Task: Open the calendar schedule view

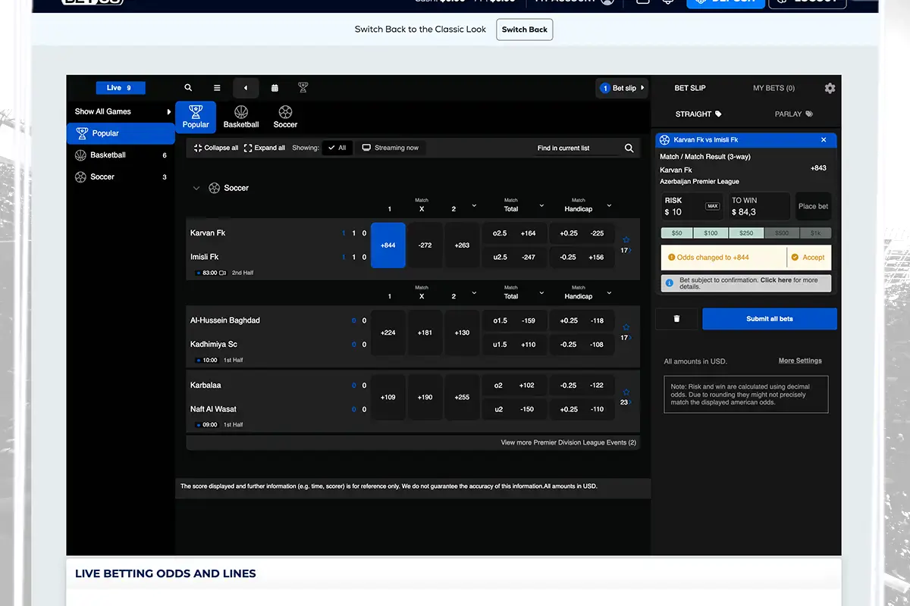Action: [275, 87]
